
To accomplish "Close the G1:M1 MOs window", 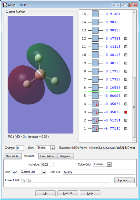I will click(133, 5).
